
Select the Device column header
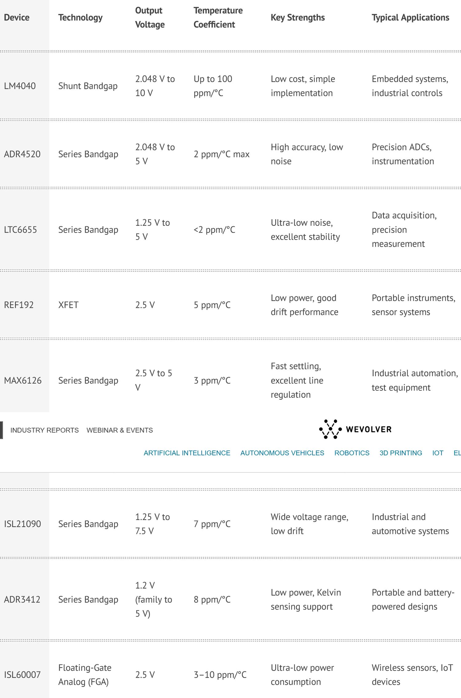(17, 18)
